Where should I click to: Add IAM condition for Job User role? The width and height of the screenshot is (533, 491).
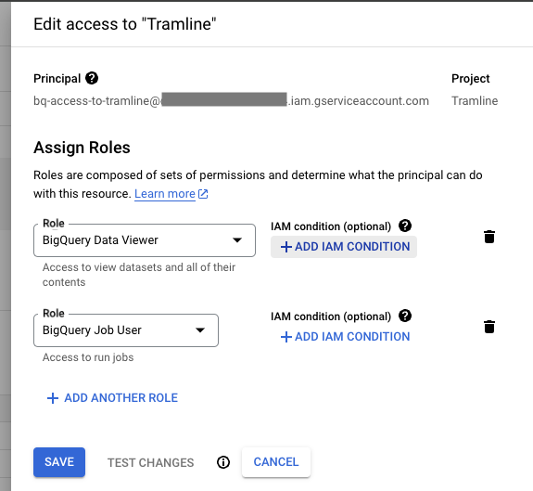(x=345, y=337)
